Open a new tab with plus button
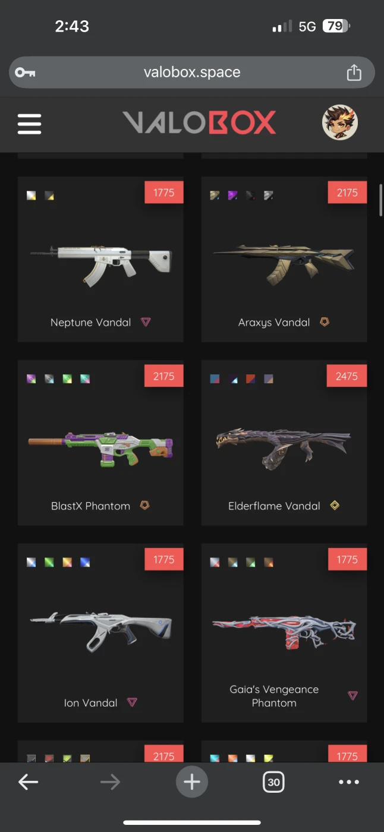 192,781
